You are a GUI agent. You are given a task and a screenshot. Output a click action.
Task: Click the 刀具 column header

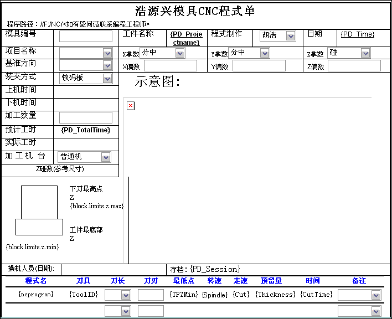point(83,281)
